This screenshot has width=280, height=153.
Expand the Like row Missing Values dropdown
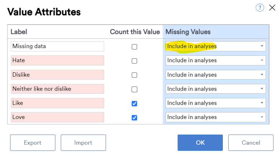point(216,103)
